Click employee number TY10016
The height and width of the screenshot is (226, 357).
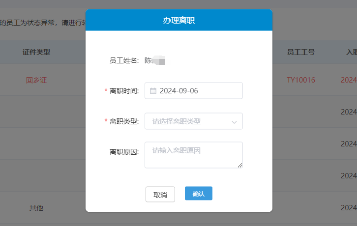pos(301,80)
